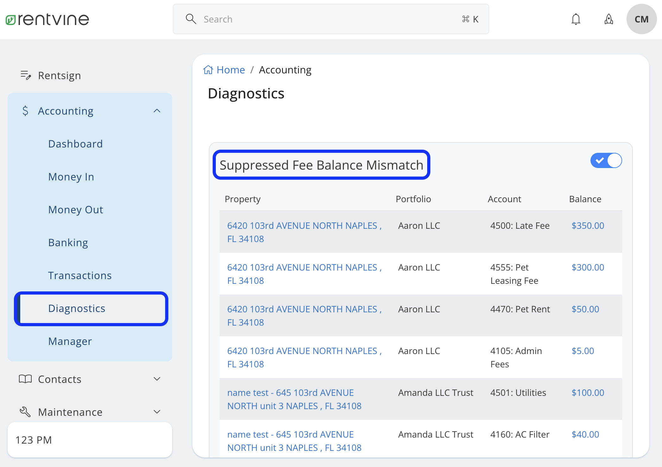662x467 pixels.
Task: Click the Rentvine logo
Action: click(47, 19)
